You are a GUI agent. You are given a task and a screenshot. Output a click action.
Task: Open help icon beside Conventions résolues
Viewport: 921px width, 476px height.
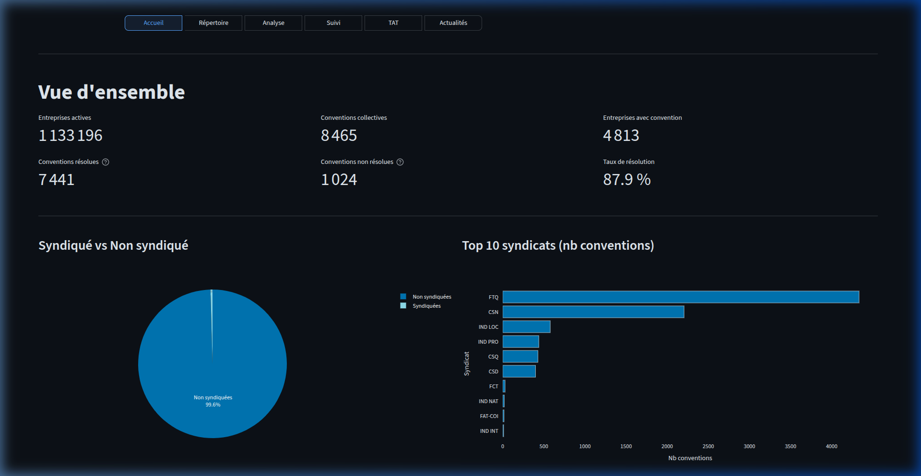(106, 162)
